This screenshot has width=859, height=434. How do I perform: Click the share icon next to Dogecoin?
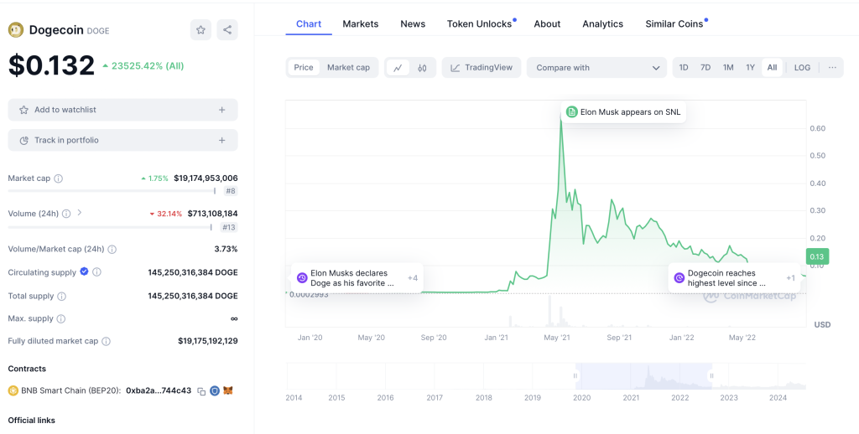(226, 30)
